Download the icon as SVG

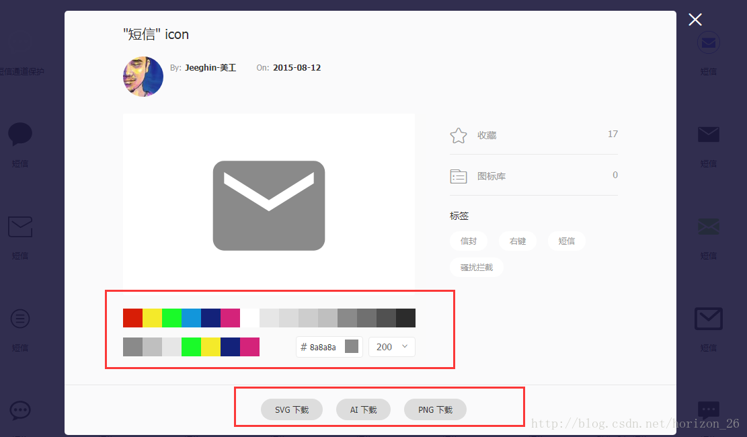[x=292, y=410]
